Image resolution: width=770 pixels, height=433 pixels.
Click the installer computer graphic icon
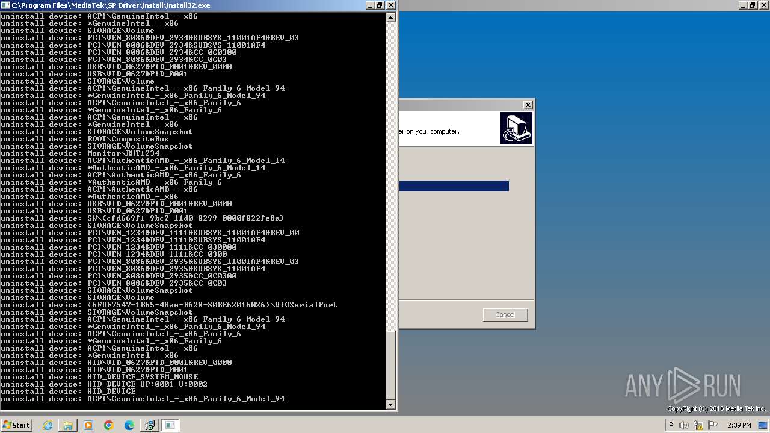(x=516, y=128)
